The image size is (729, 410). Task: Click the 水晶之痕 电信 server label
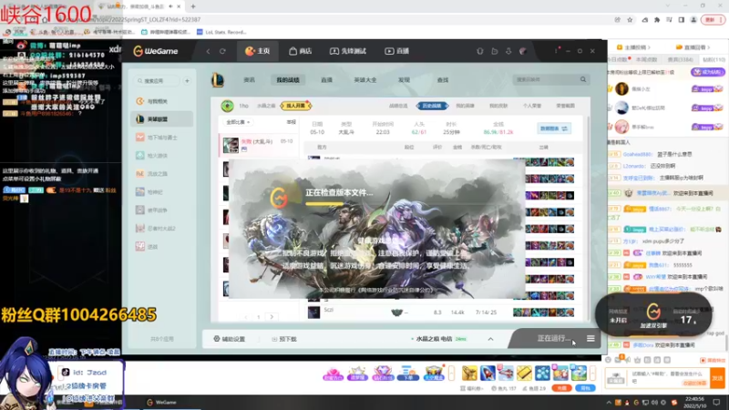coord(434,339)
